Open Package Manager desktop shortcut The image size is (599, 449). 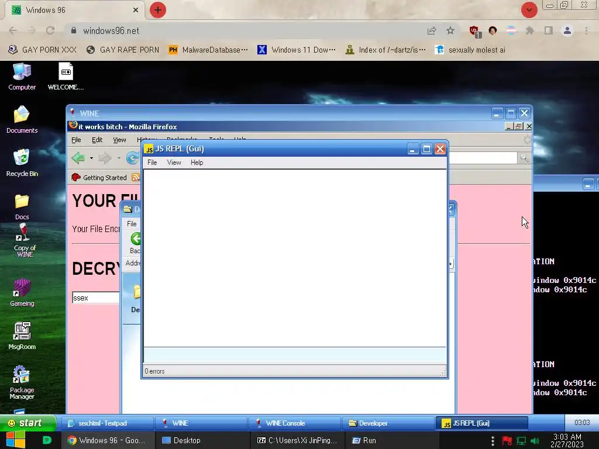(22, 382)
